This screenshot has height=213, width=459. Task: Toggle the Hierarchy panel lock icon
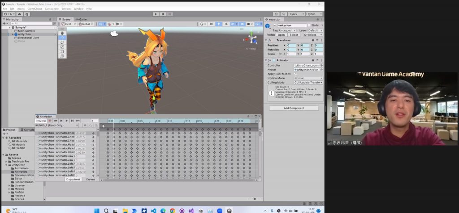[x=51, y=19]
